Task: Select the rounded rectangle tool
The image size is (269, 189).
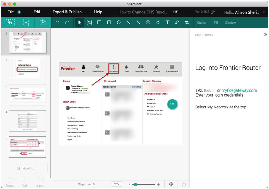Action: point(109,22)
